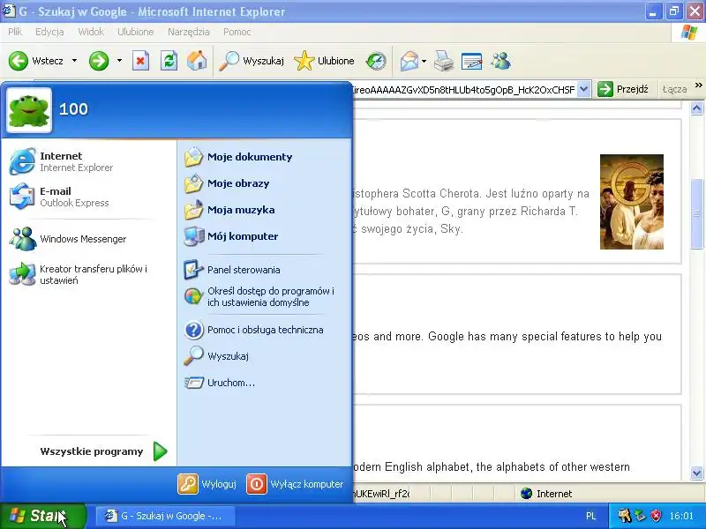
Task: Click the green Wstecz back arrow icon
Action: (19, 61)
